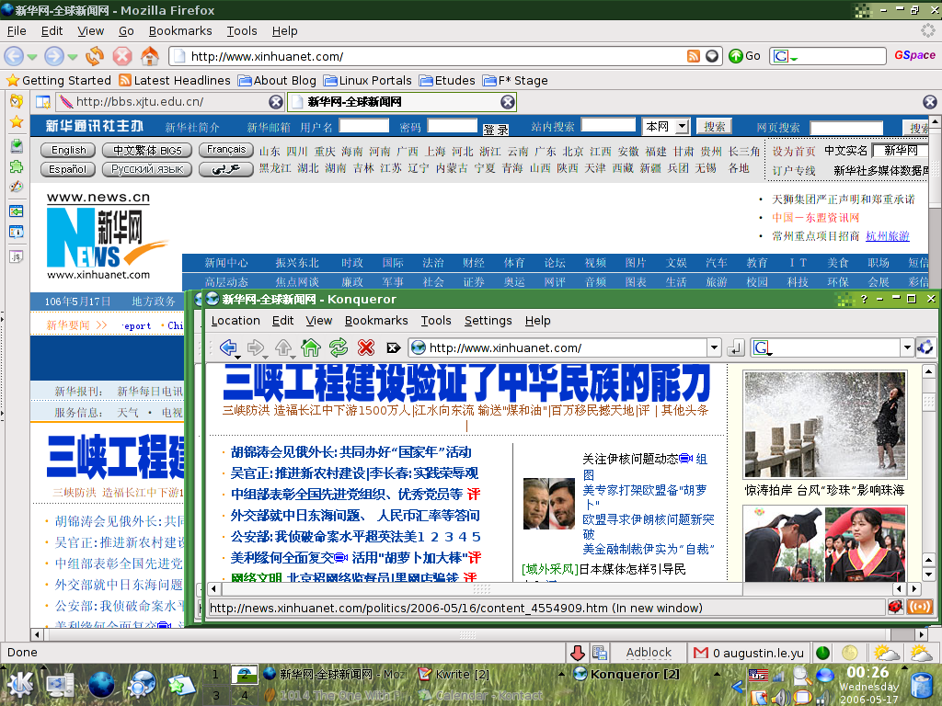Switch to bbs.xjtu.edu.cn tab
Image resolution: width=942 pixels, height=706 pixels.
[x=169, y=102]
